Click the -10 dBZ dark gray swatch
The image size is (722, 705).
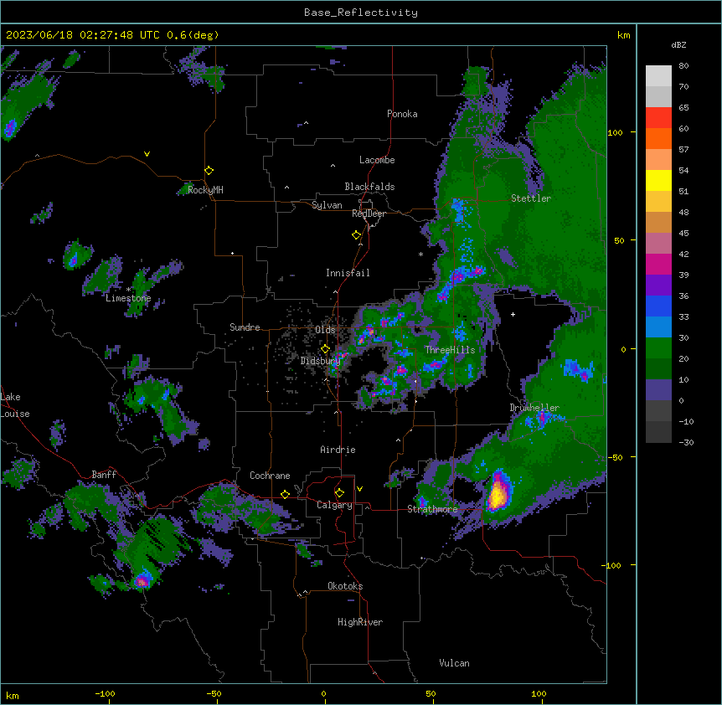click(x=658, y=432)
